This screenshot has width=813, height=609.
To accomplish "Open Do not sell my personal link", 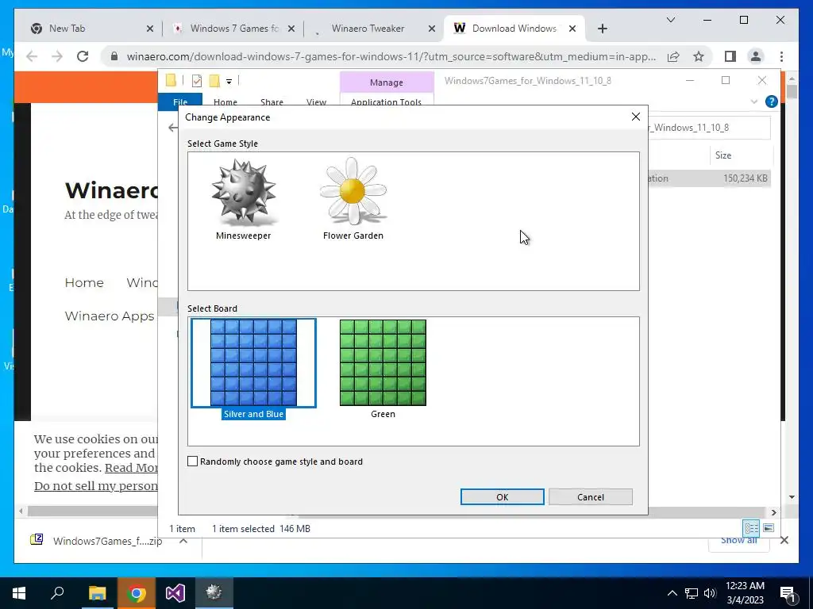I will [x=96, y=486].
